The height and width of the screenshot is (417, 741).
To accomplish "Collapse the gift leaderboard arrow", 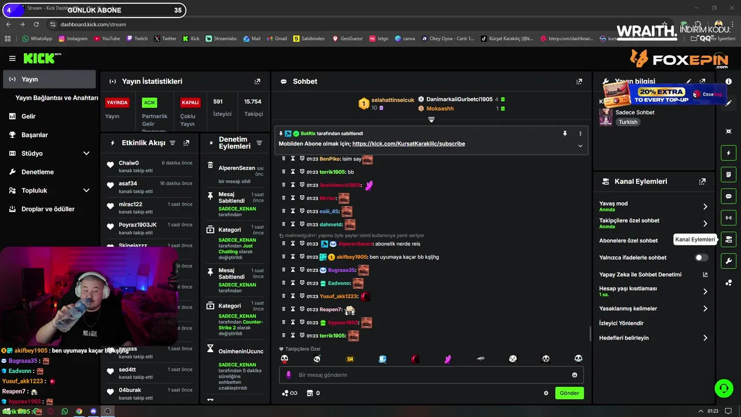I will pos(431,119).
